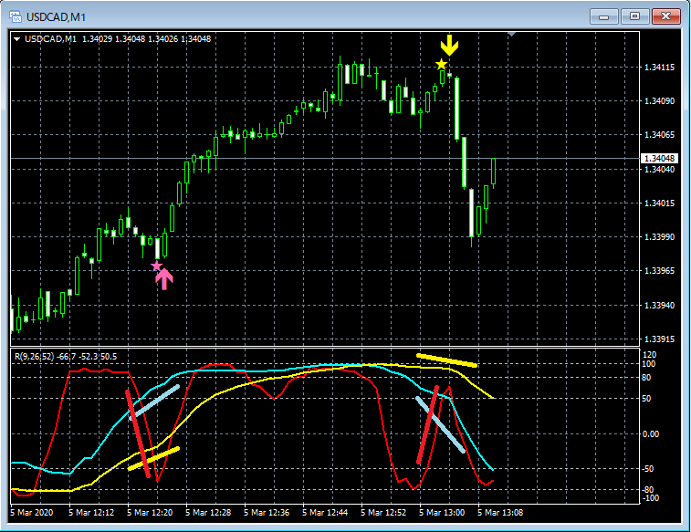Click the USDCAD,M1 OHLC header text
The width and height of the screenshot is (691, 532).
tap(118, 38)
